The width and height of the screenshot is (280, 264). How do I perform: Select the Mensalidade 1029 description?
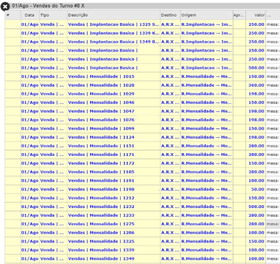point(101,94)
